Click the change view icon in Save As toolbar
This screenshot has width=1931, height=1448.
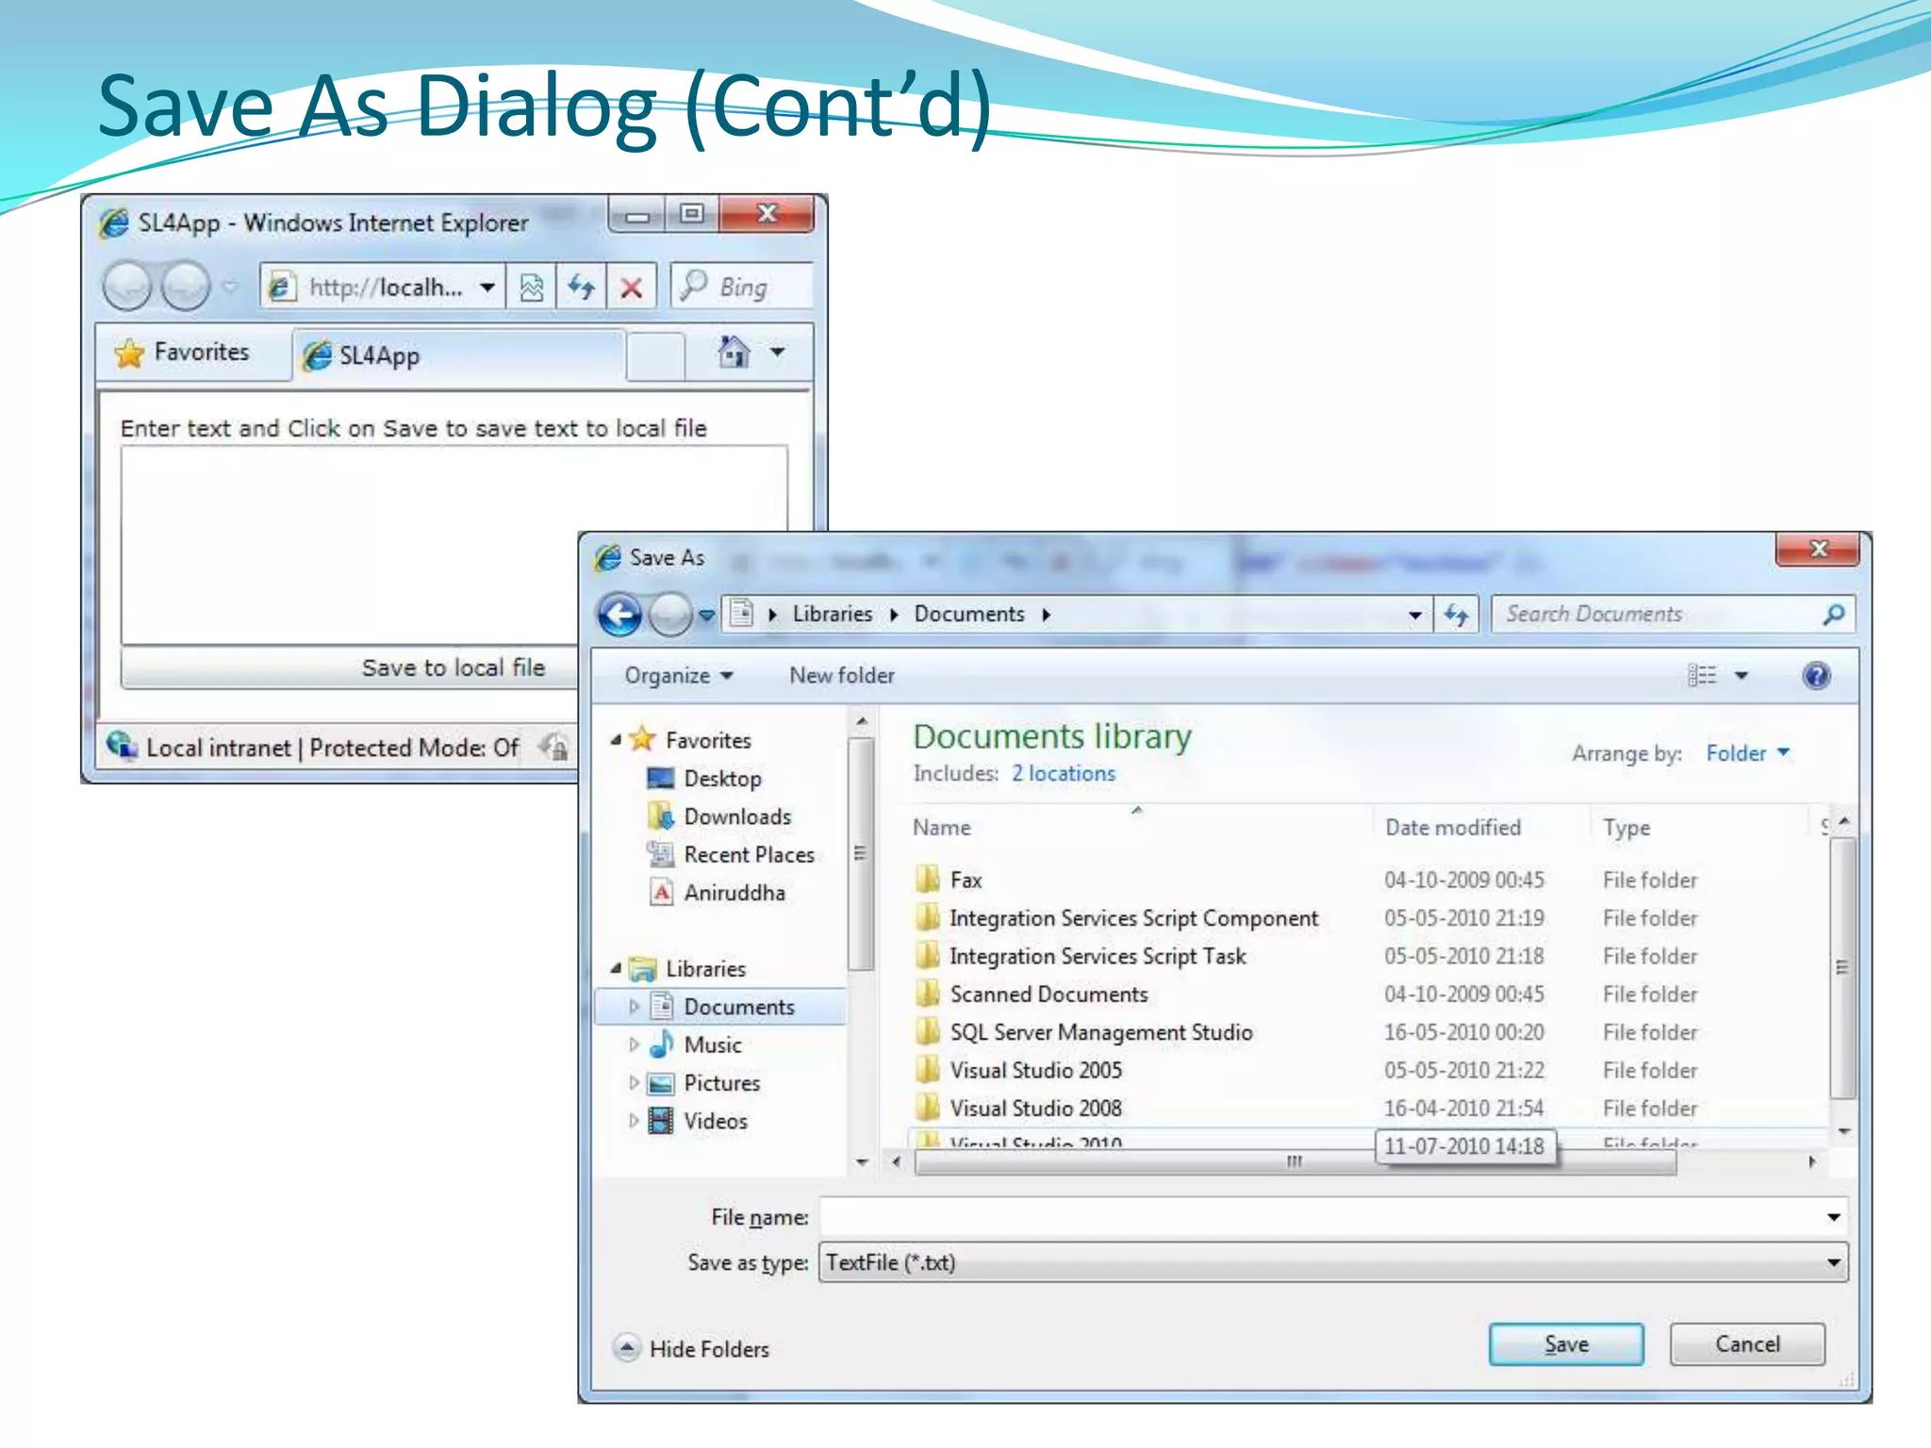(1702, 676)
